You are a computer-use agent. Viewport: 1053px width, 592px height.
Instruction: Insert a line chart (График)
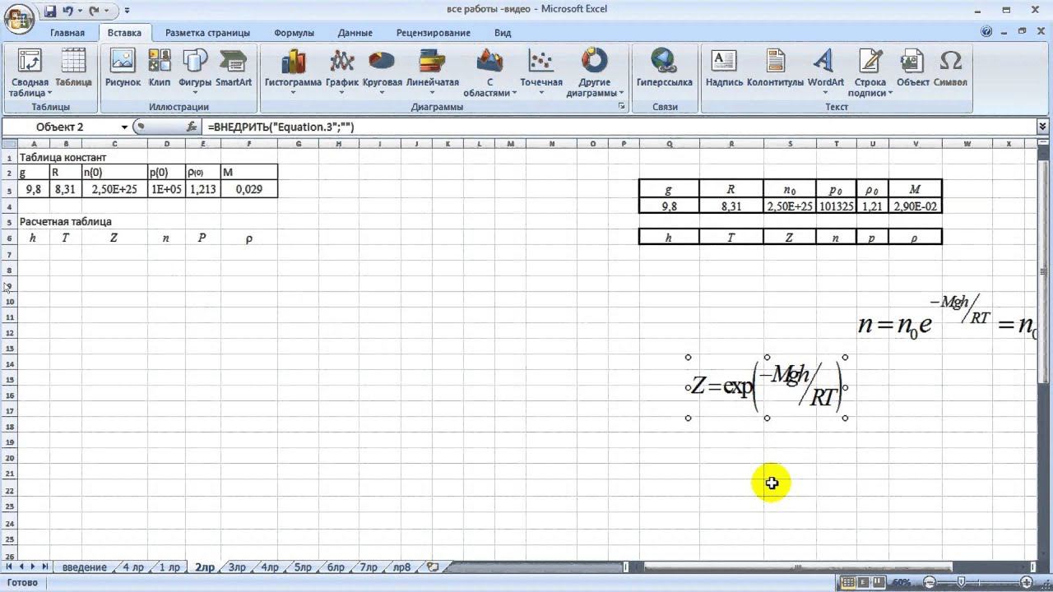point(342,72)
